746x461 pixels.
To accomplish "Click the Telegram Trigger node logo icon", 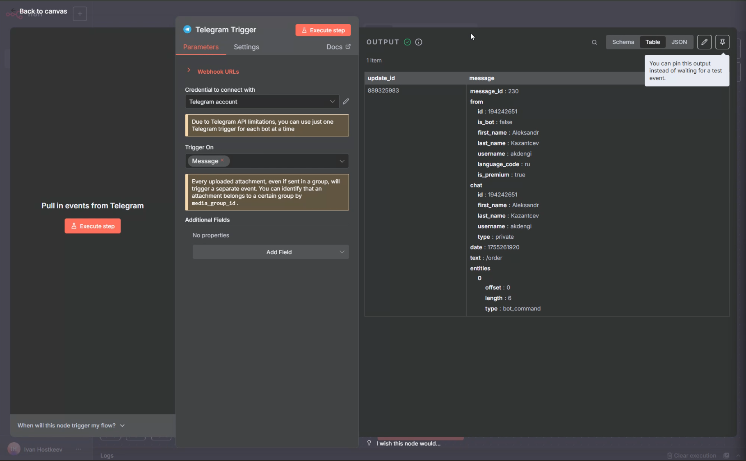I will pos(187,29).
